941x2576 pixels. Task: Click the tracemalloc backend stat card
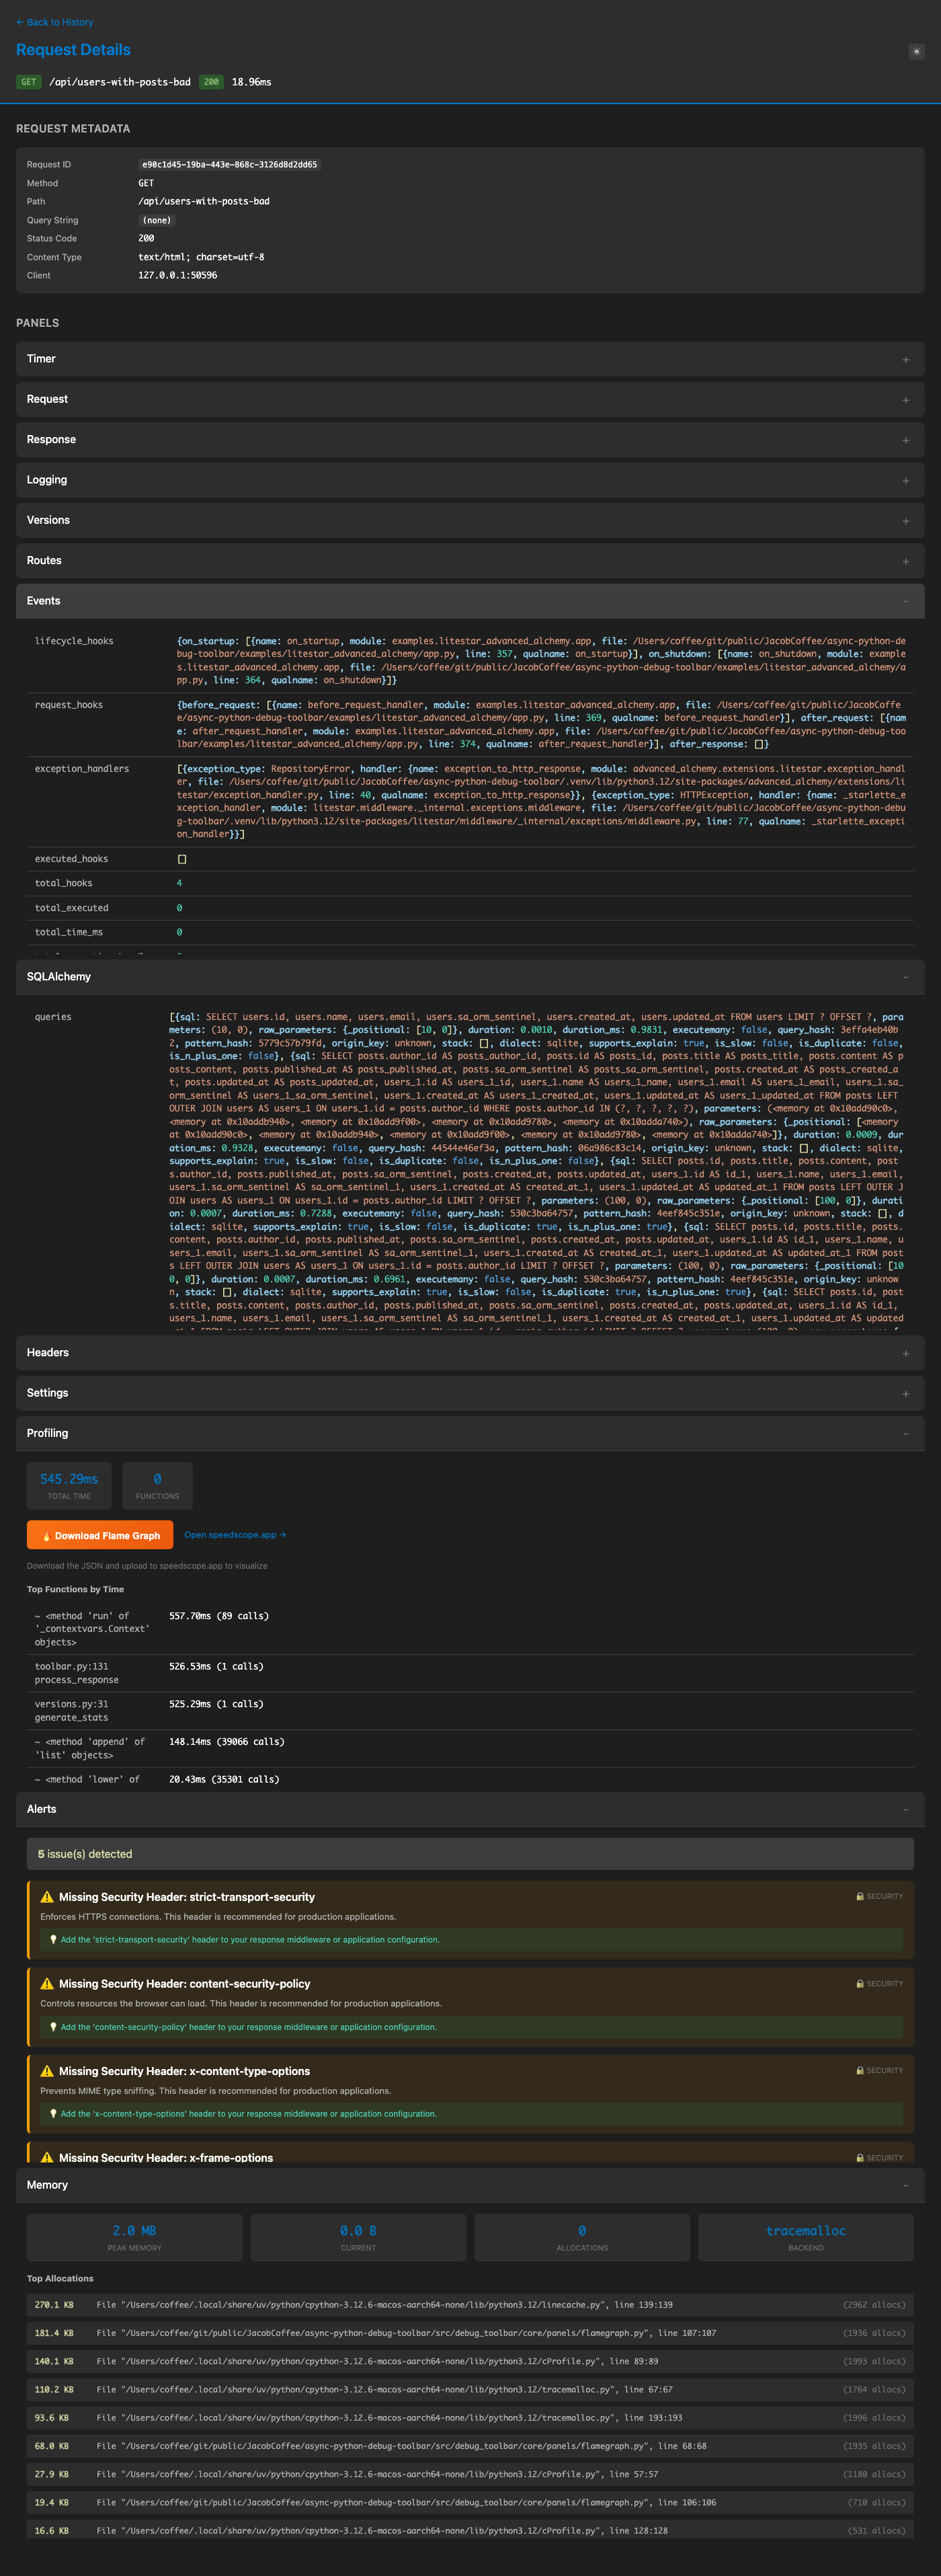click(805, 2237)
